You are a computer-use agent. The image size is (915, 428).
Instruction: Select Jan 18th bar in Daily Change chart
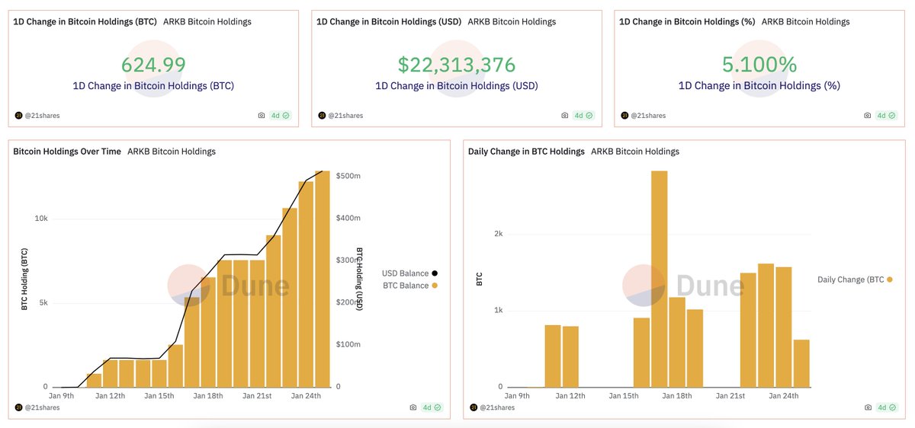coord(677,342)
